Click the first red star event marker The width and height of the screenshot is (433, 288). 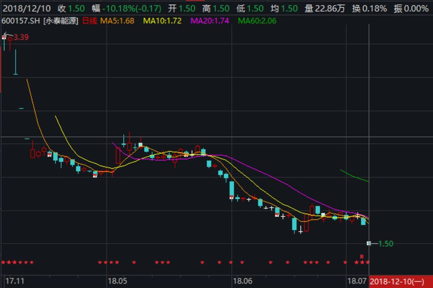pos(3,262)
